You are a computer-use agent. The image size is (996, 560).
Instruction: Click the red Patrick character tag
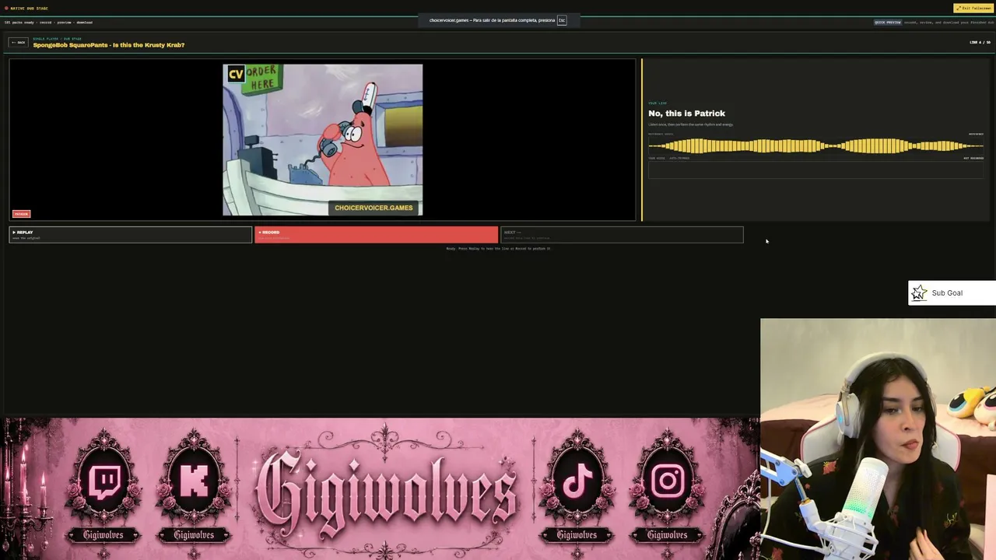(21, 214)
